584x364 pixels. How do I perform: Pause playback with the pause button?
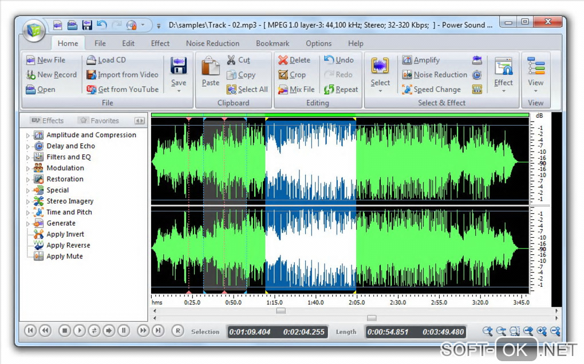(x=124, y=330)
